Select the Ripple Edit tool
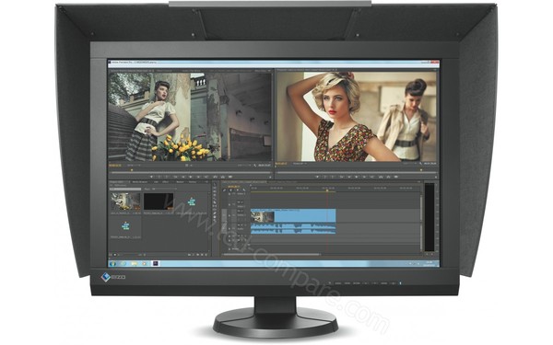Viewport: 553px width, 345px height. (215, 191)
